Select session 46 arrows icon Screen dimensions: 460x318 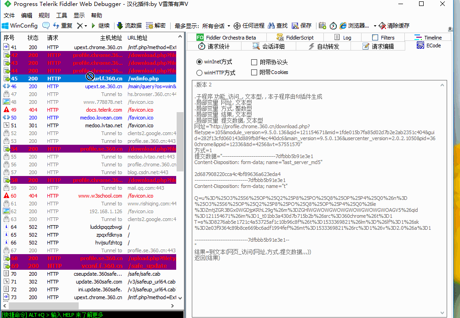(x=6, y=86)
